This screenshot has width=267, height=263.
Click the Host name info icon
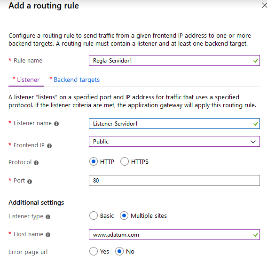click(48, 235)
